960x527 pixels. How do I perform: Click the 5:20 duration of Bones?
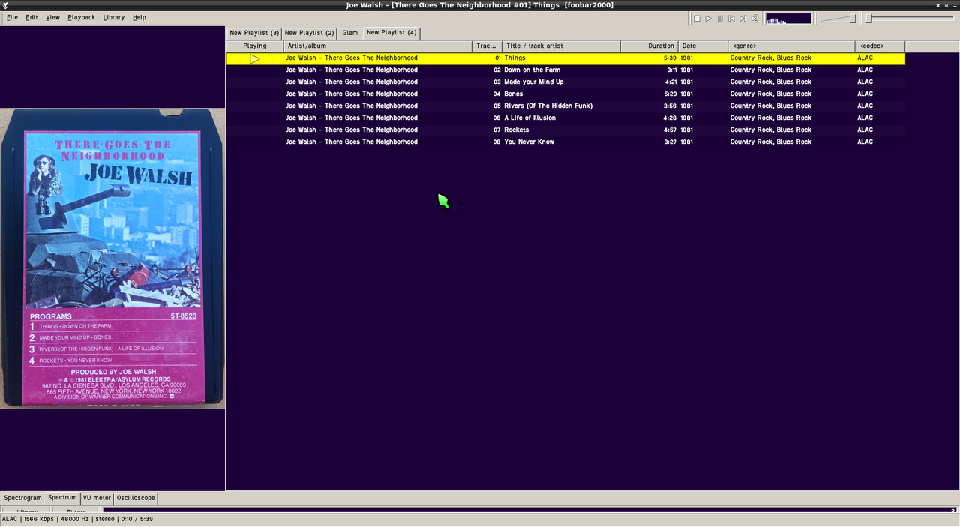(670, 94)
